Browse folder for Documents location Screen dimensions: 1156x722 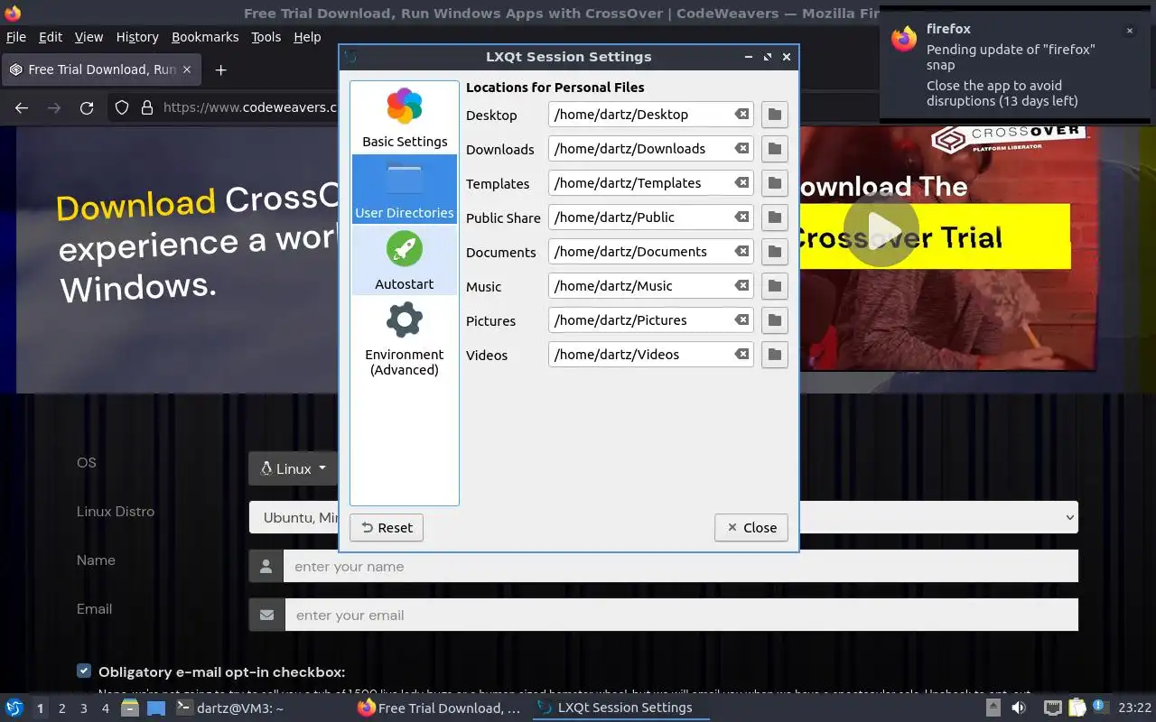(x=774, y=252)
